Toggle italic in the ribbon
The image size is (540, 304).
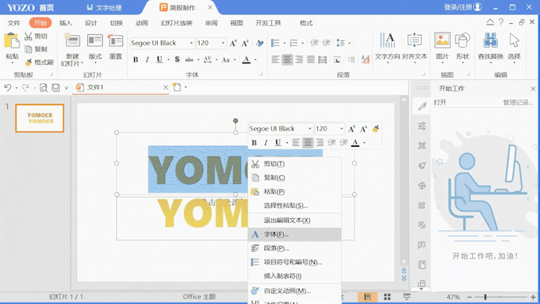click(x=147, y=60)
